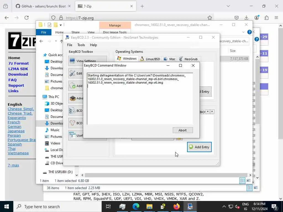Click the View Settings toolbox button
The width and height of the screenshot is (283, 212).
click(87, 61)
